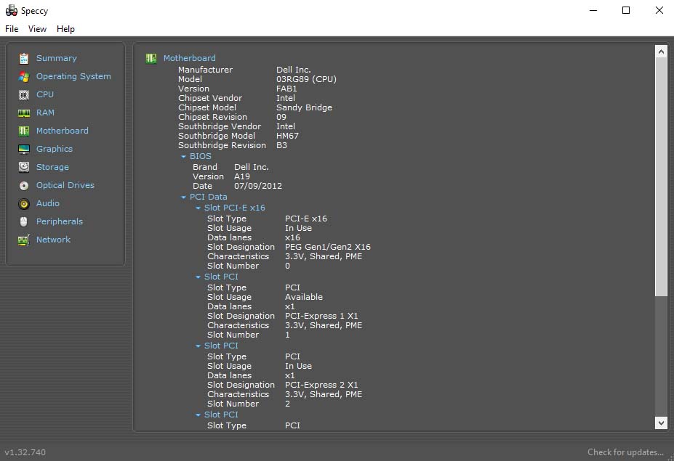Open the File menu
Viewport: 674px width, 461px height.
click(x=12, y=29)
